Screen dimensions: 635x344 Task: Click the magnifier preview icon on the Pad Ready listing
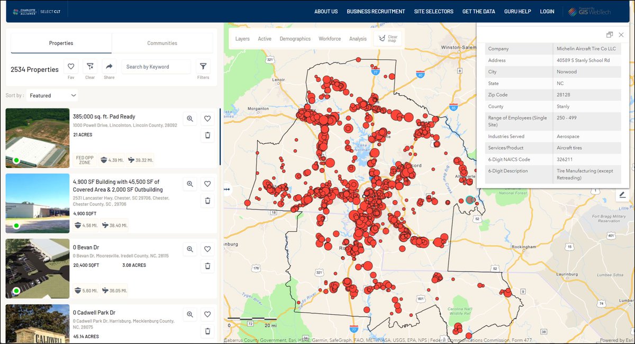(189, 119)
